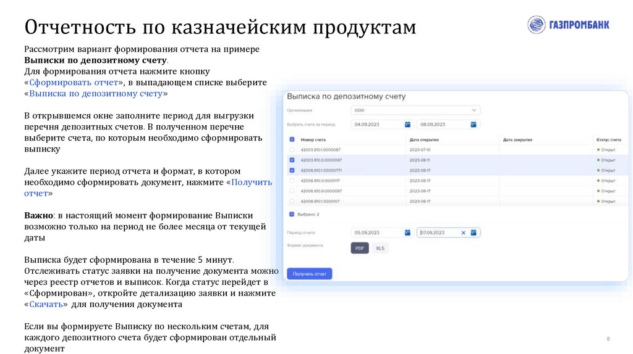Check the box for account 42006.810.1.0000107
Viewport: 633px width, 354px height.
(x=292, y=201)
